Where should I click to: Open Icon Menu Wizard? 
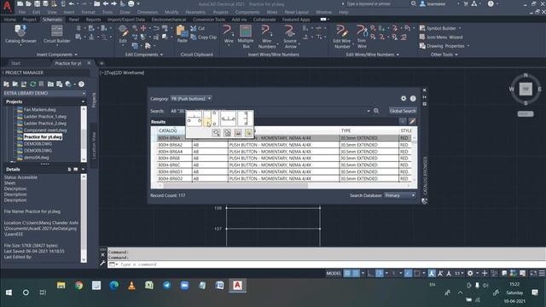441,37
